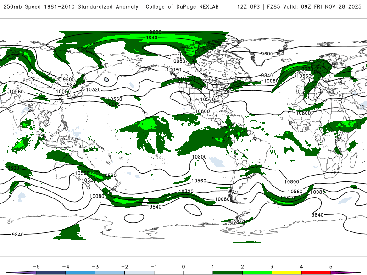Click the 9600 contour label near Japan
The width and height of the screenshot is (367, 275).
point(69,80)
